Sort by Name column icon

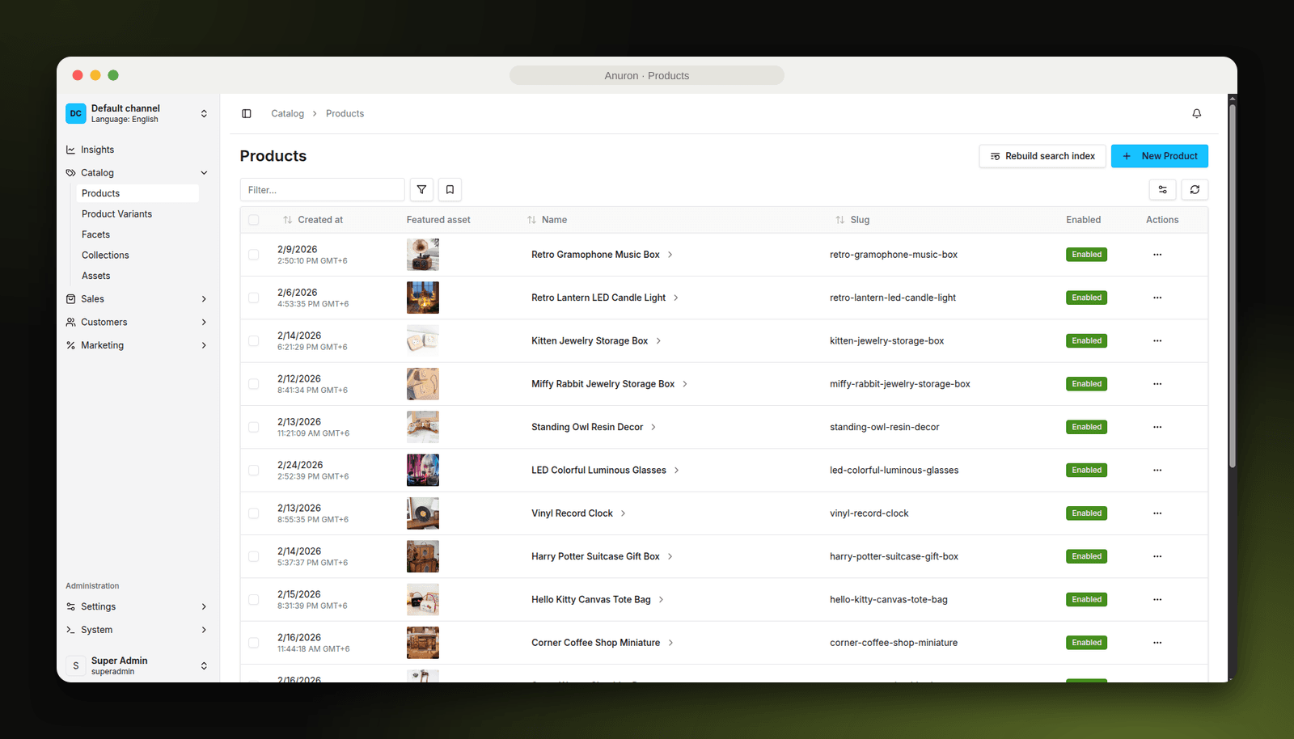pyautogui.click(x=531, y=220)
